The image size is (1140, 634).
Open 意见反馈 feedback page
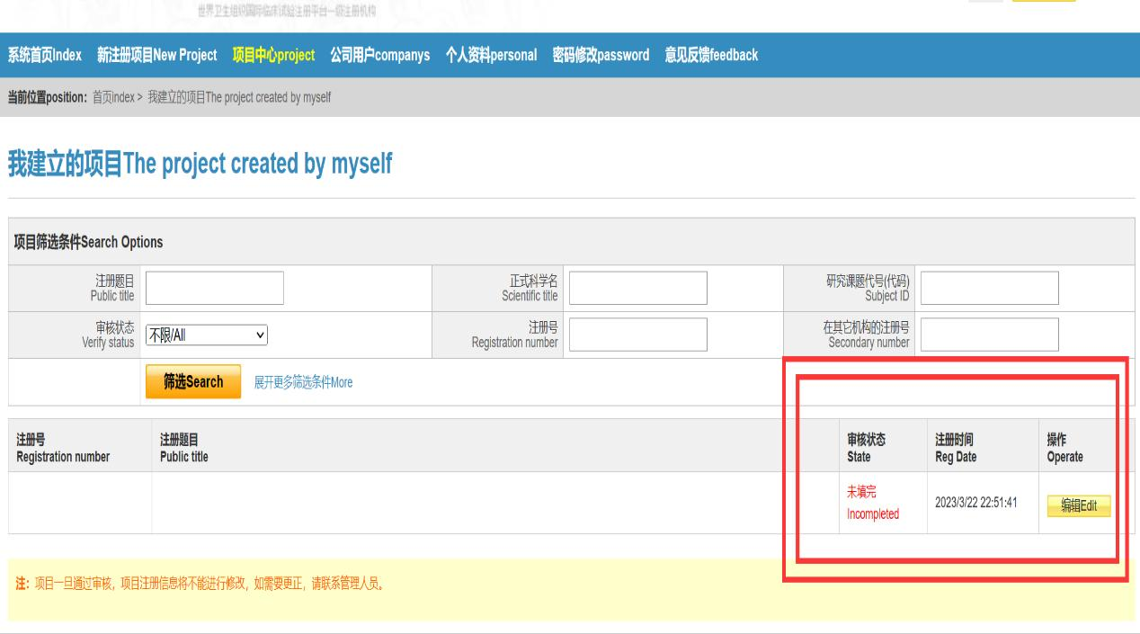coord(711,55)
